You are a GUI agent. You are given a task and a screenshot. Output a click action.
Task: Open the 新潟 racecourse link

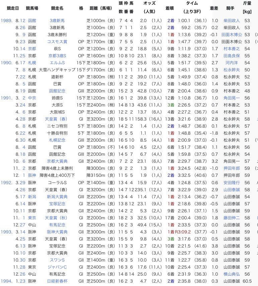[32, 197]
